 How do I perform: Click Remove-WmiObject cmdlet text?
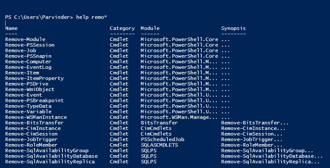coord(30,89)
